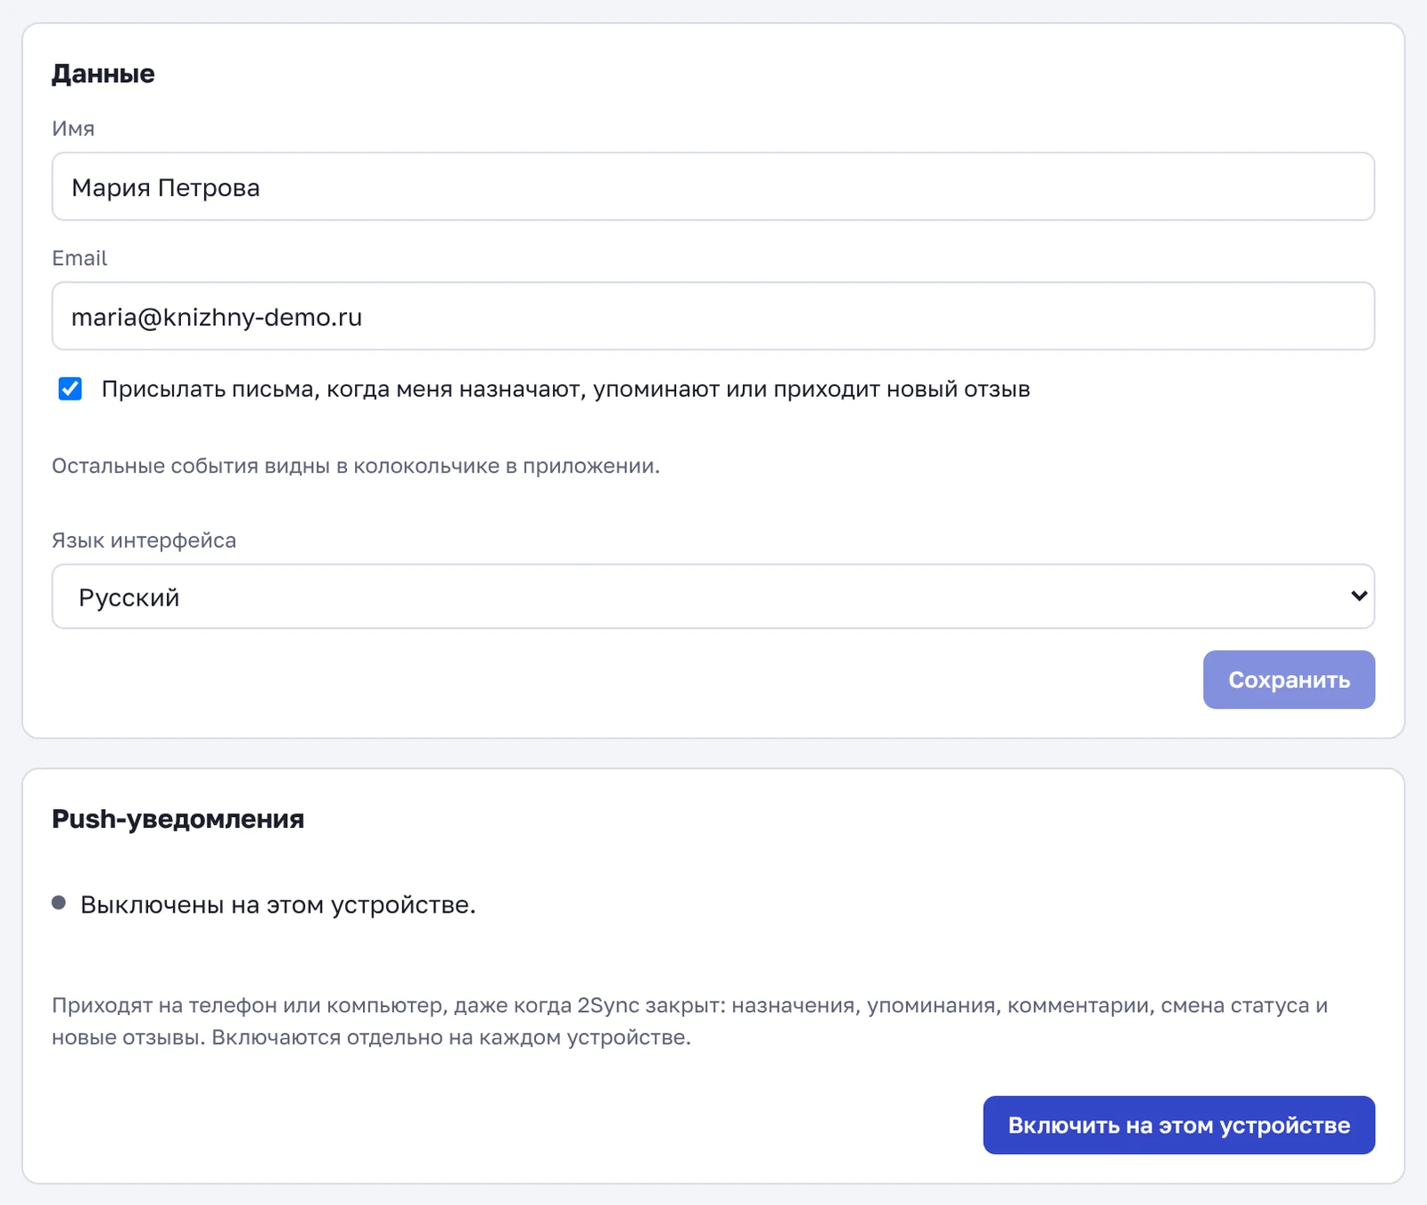Click the Данные section heading

point(103,73)
